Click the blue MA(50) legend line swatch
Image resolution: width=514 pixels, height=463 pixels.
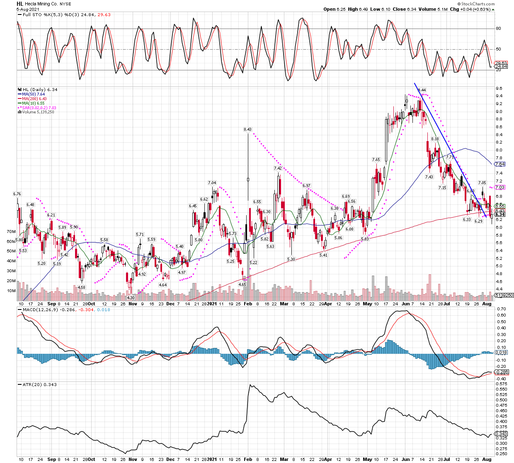coord(19,94)
